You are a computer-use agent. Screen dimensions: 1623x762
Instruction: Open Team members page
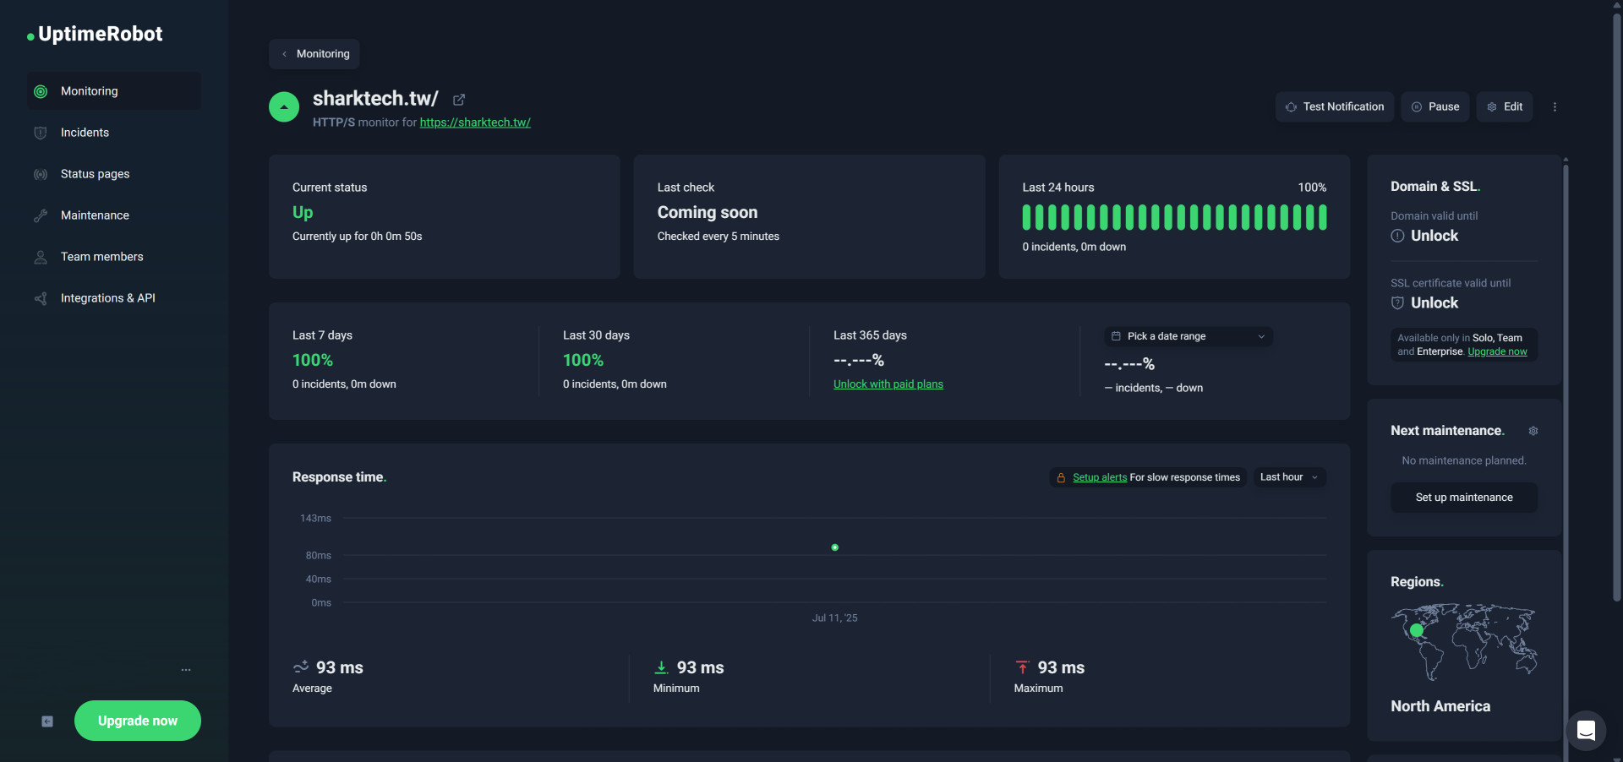(114, 257)
